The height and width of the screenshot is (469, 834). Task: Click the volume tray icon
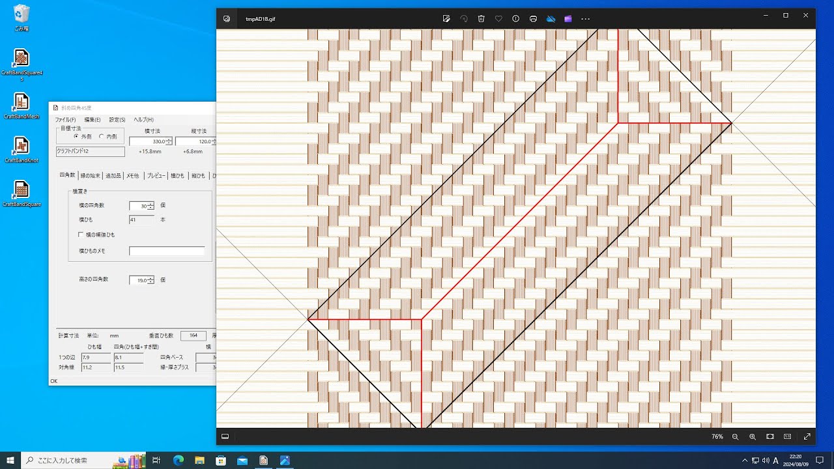(x=765, y=461)
